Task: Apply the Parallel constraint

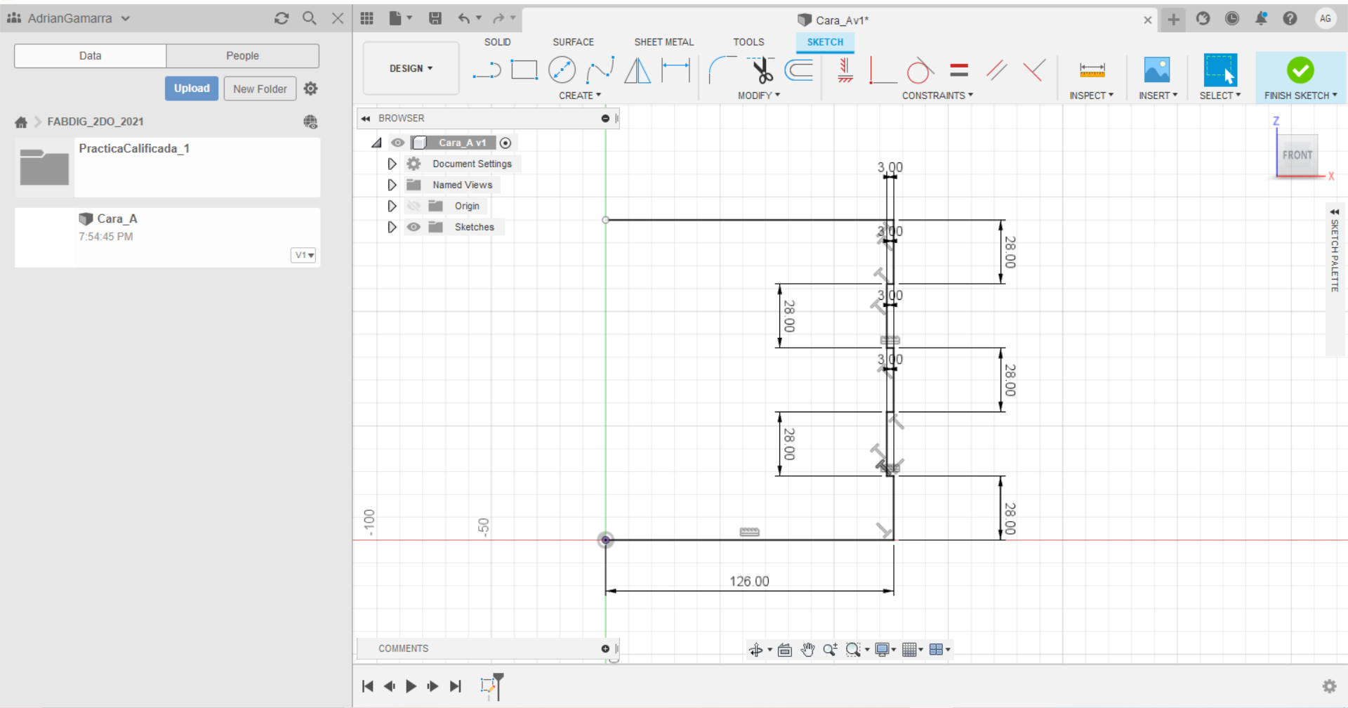Action: coord(996,70)
